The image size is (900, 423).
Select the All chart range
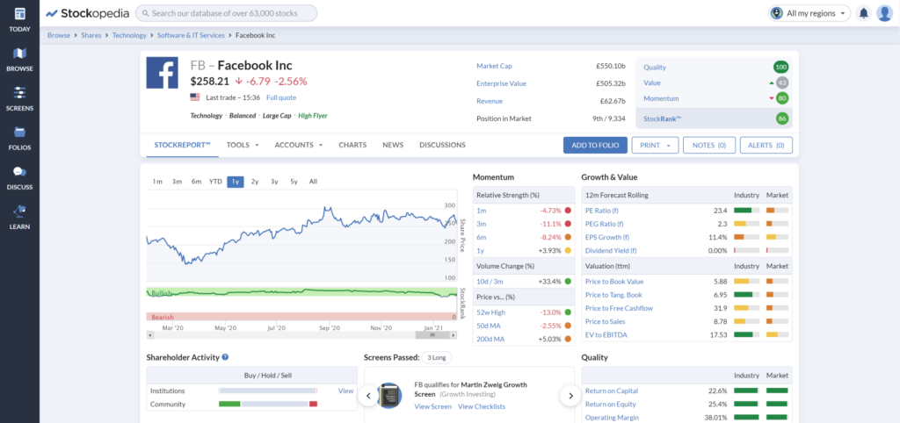[313, 182]
